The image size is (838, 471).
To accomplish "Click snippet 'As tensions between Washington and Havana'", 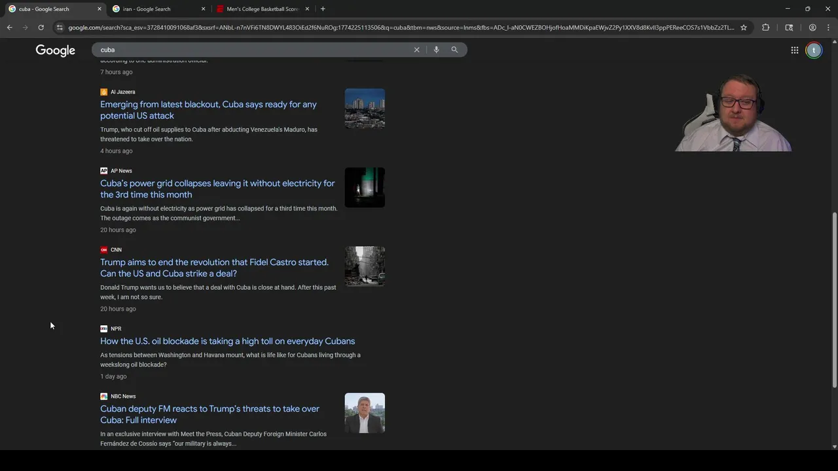I will point(230,360).
